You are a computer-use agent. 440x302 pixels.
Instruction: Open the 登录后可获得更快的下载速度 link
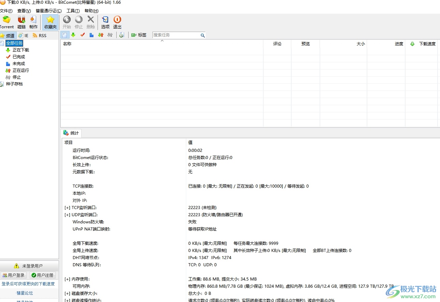tap(28, 284)
